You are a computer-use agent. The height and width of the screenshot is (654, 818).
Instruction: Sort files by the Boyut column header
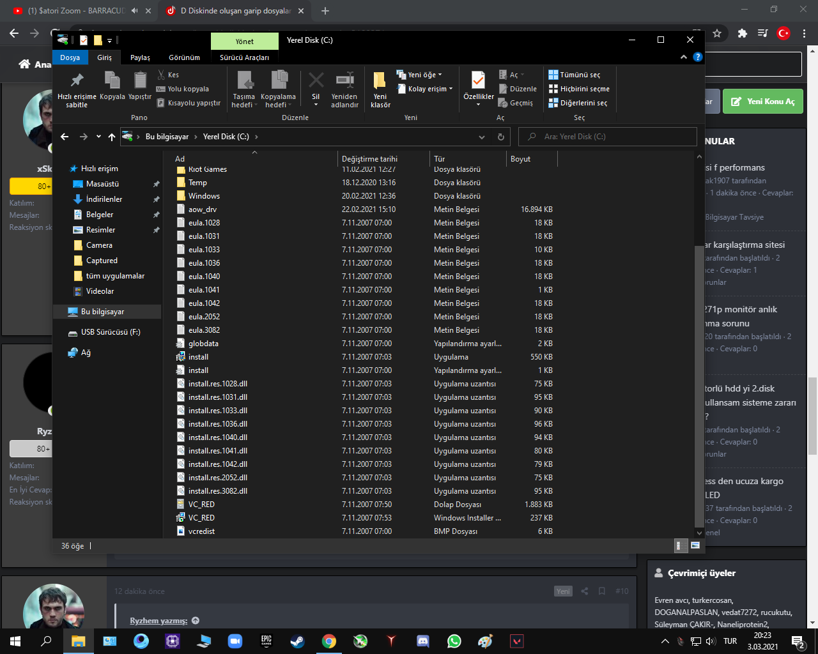click(532, 159)
